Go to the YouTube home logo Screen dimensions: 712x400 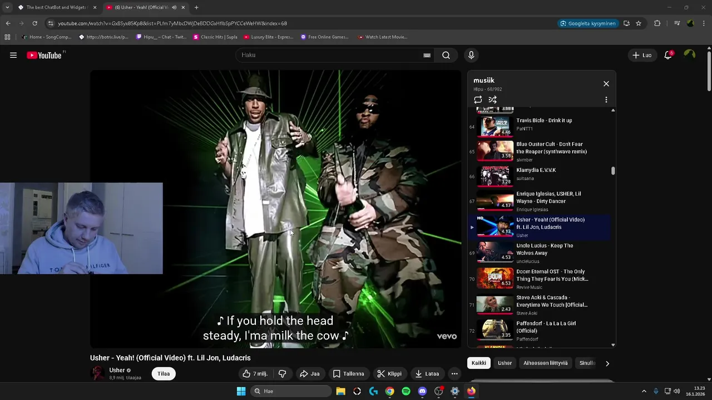coord(44,55)
